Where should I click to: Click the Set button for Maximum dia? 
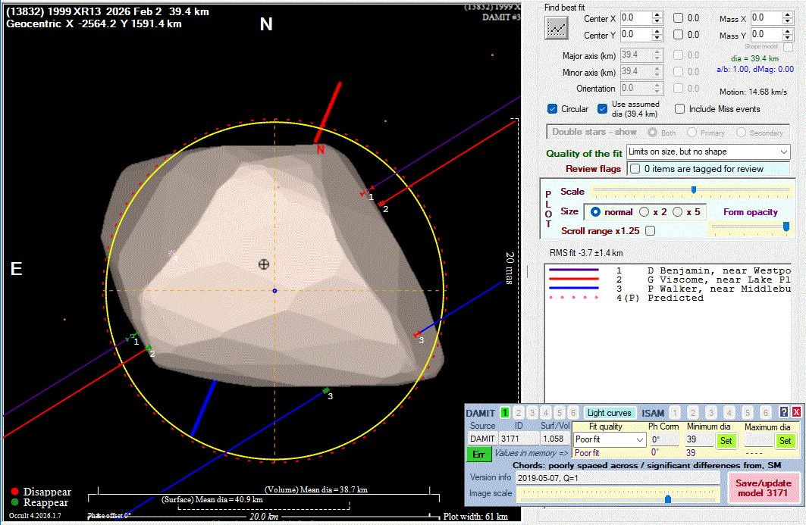point(785,440)
